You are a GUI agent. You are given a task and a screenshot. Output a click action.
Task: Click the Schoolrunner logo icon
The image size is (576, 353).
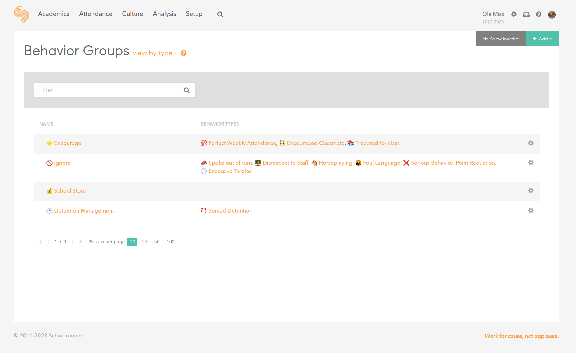click(x=21, y=14)
